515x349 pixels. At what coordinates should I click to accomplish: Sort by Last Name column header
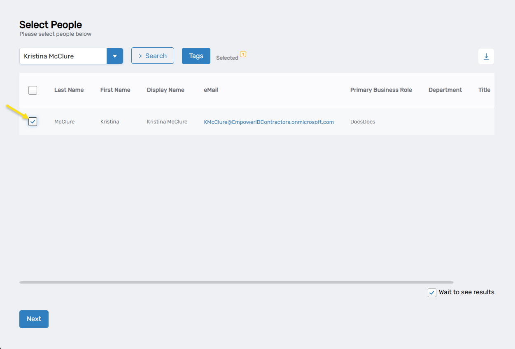pos(69,90)
